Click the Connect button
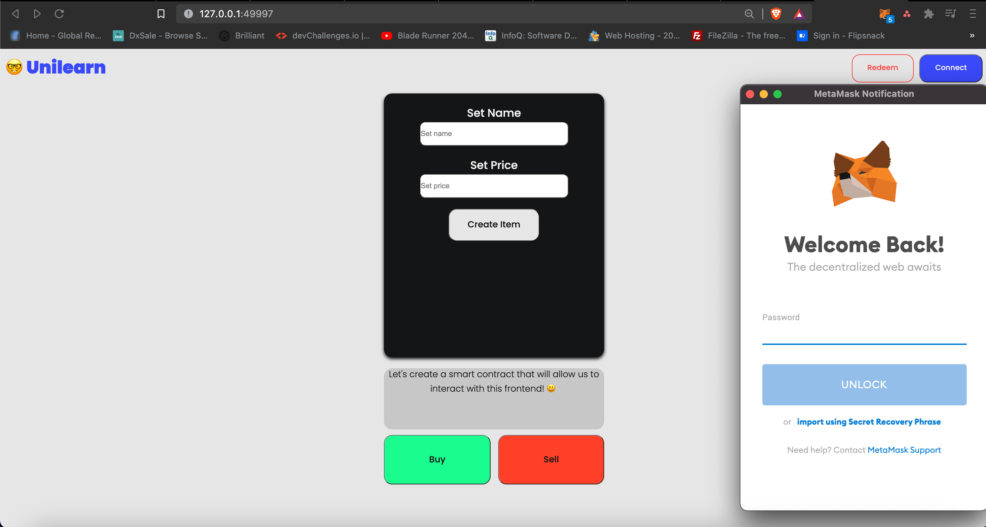Screen dimensions: 986x527 click(951, 68)
